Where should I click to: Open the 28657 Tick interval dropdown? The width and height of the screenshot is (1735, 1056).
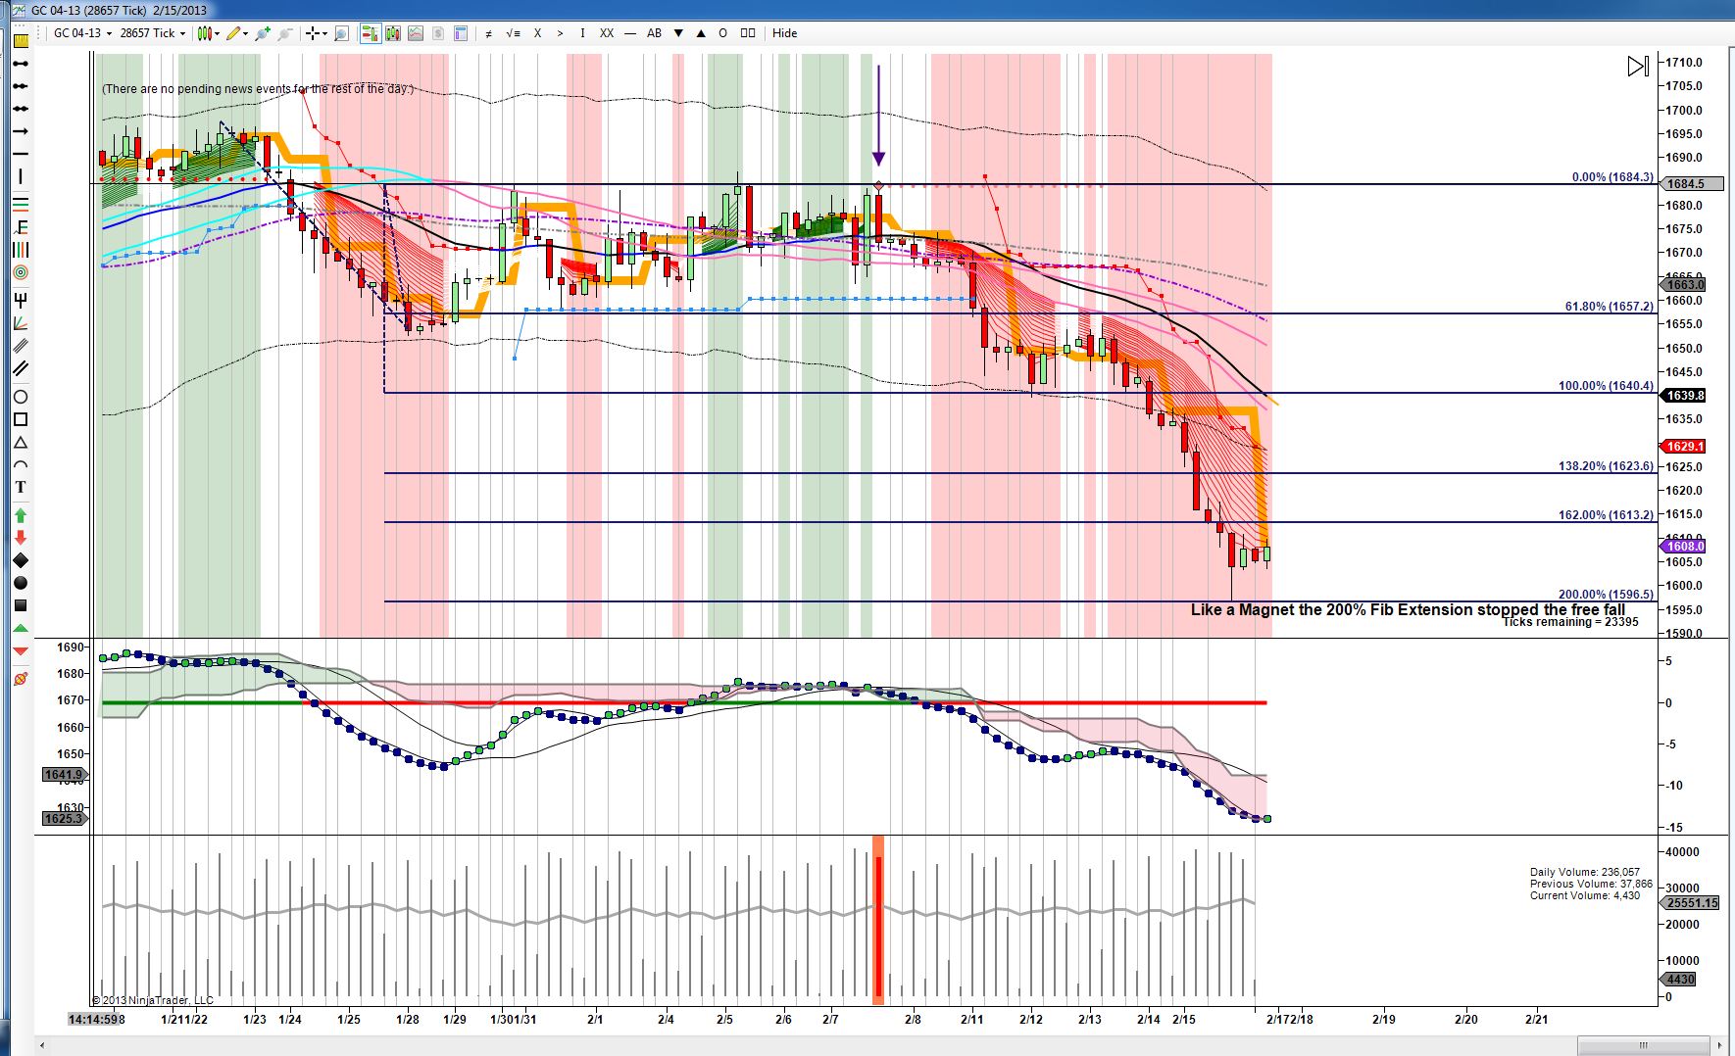click(x=152, y=33)
